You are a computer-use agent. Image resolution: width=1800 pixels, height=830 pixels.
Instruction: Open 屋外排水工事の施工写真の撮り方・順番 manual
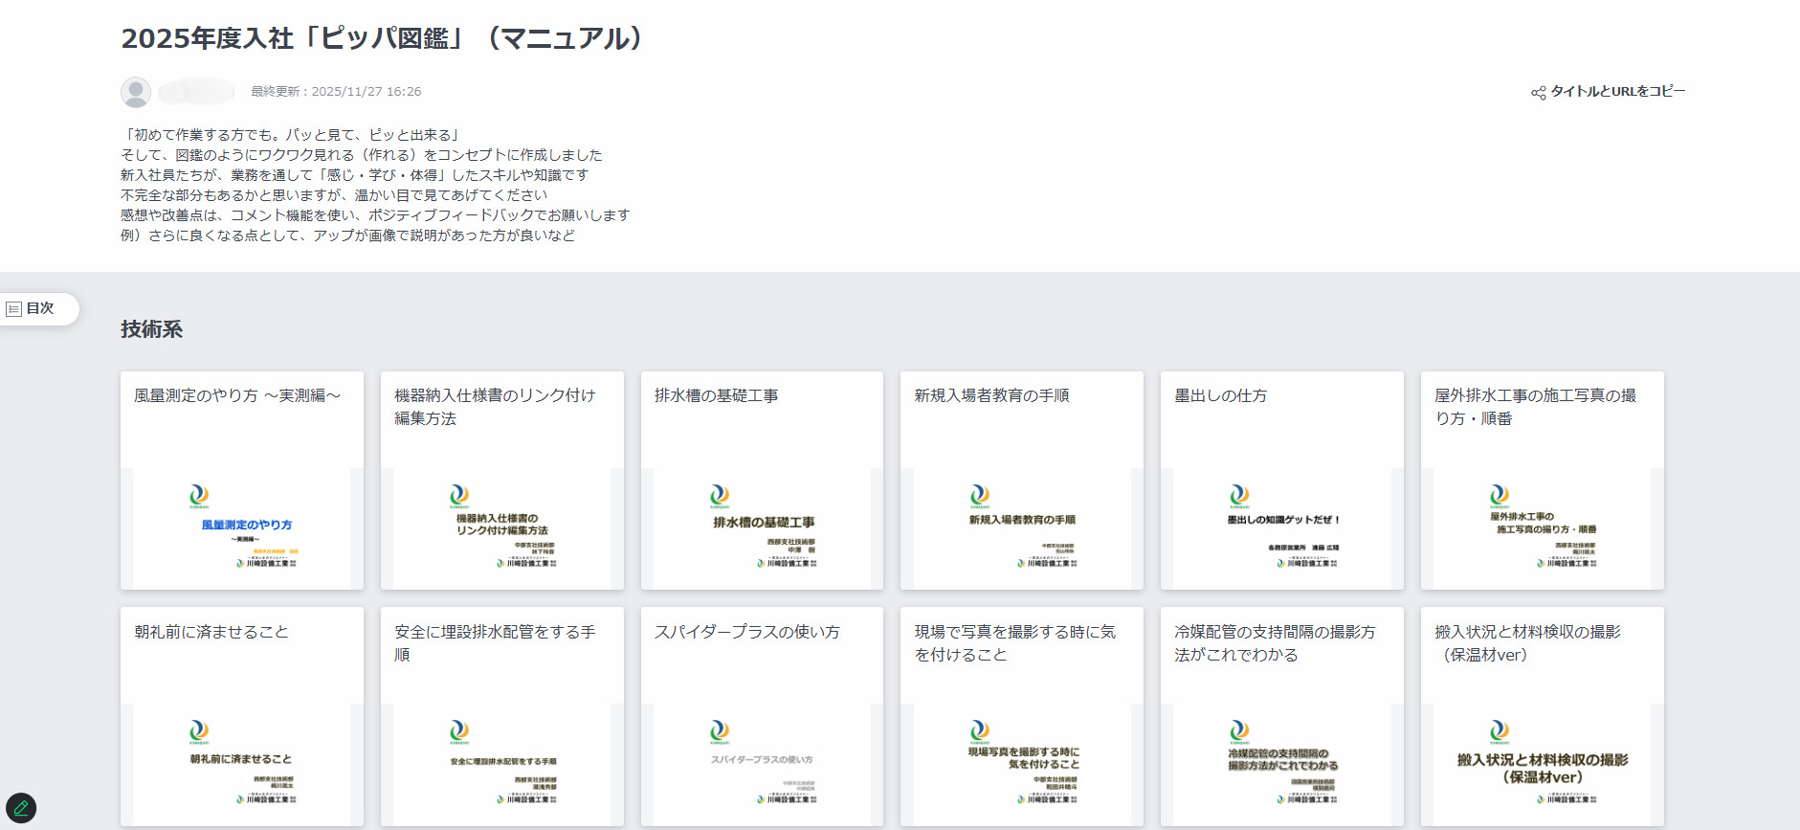(1535, 407)
